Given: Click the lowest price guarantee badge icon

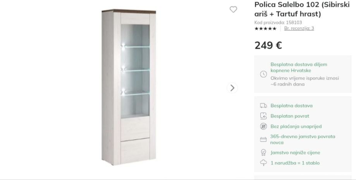Looking at the screenshot, I should point(263,153).
